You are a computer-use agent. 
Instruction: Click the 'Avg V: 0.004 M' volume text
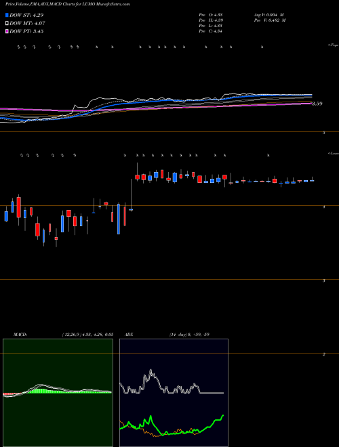pos(268,15)
